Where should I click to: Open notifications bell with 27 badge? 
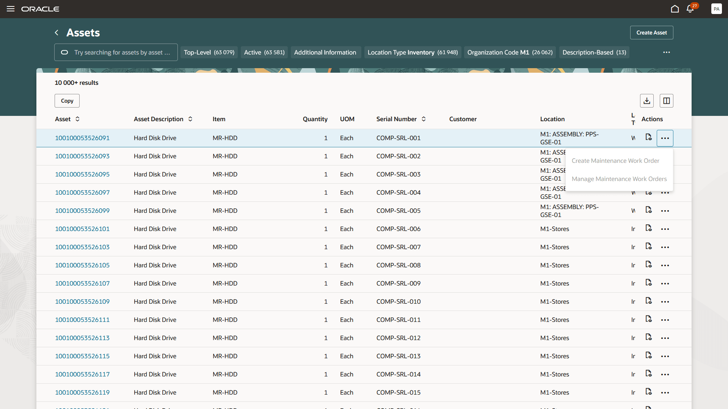point(690,9)
